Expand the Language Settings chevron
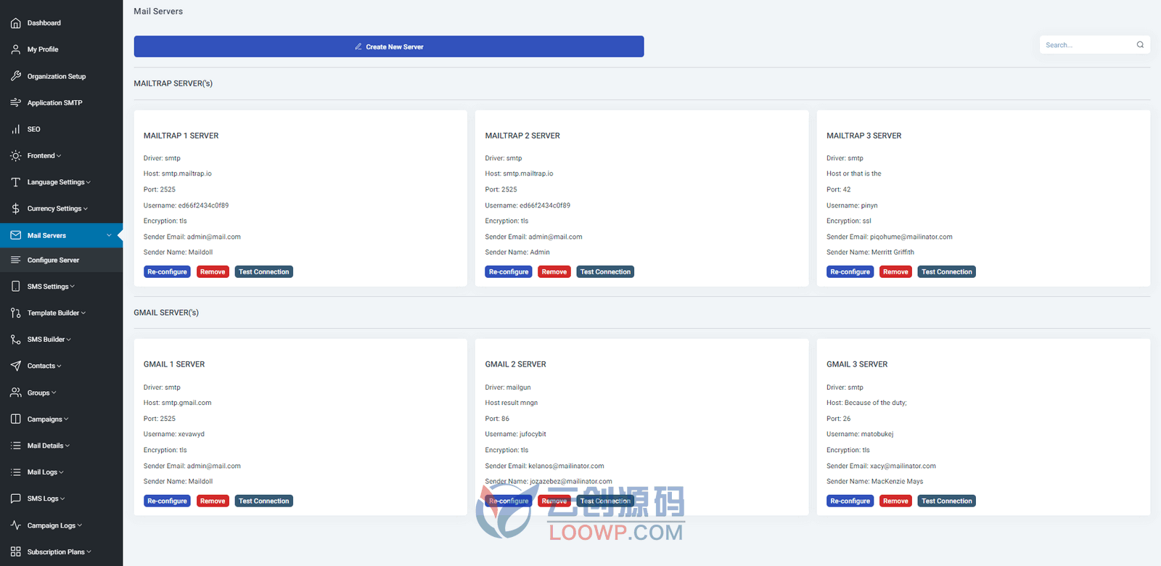Image resolution: width=1161 pixels, height=566 pixels. (x=89, y=182)
